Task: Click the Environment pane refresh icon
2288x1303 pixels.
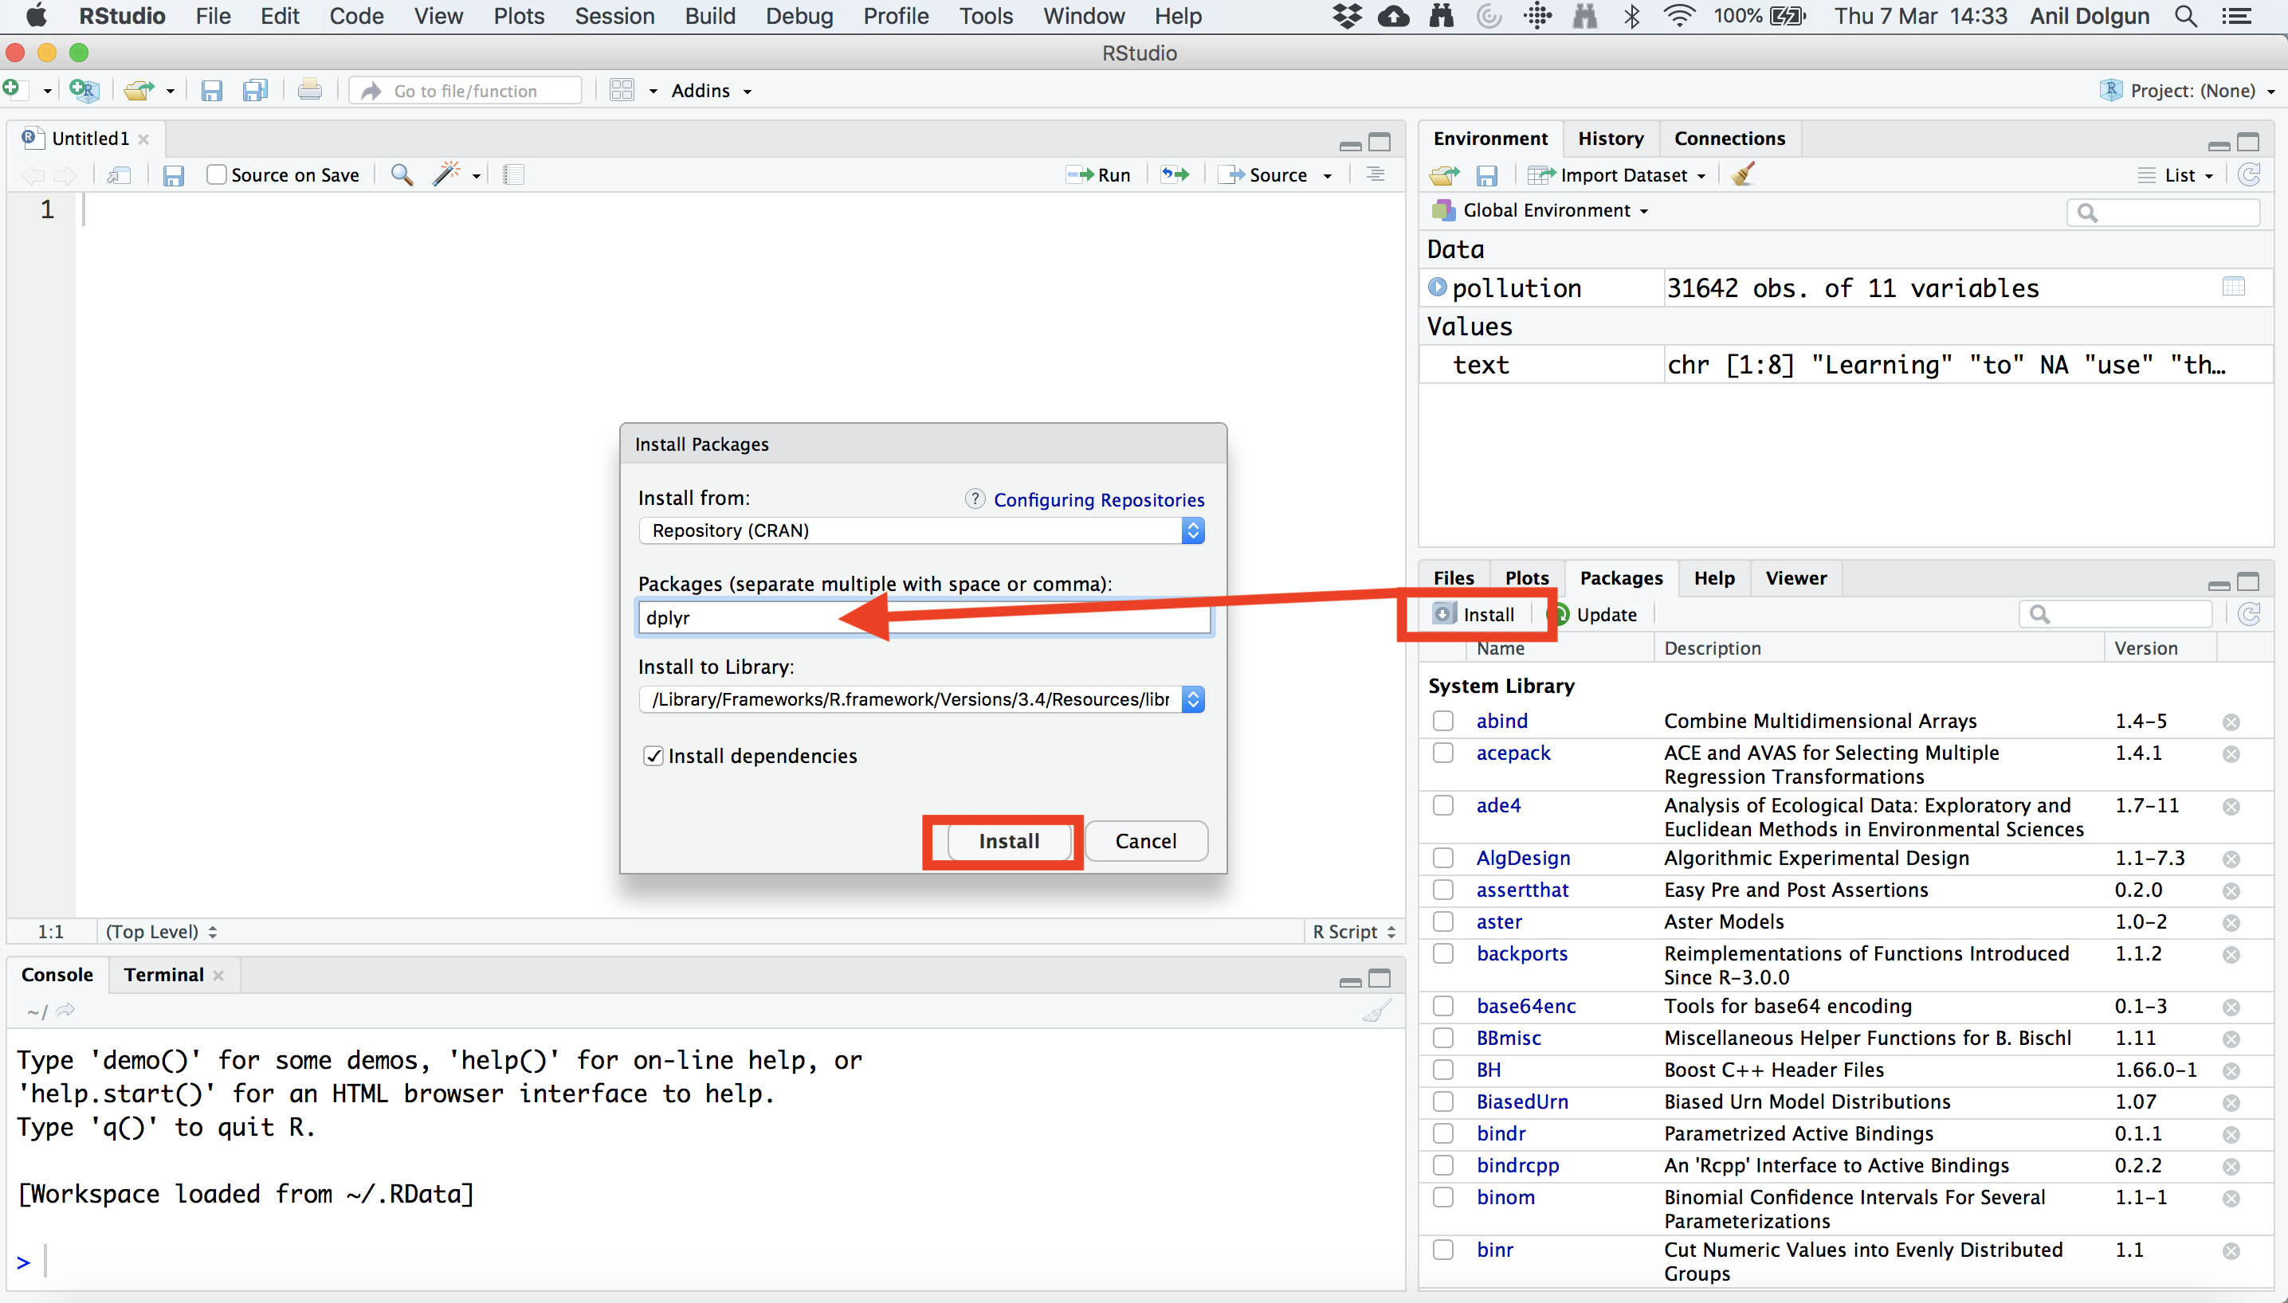Action: click(2249, 174)
